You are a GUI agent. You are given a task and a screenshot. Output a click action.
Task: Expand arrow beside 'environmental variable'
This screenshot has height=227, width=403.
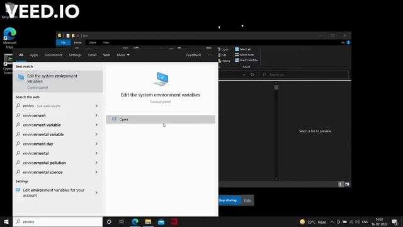96,134
